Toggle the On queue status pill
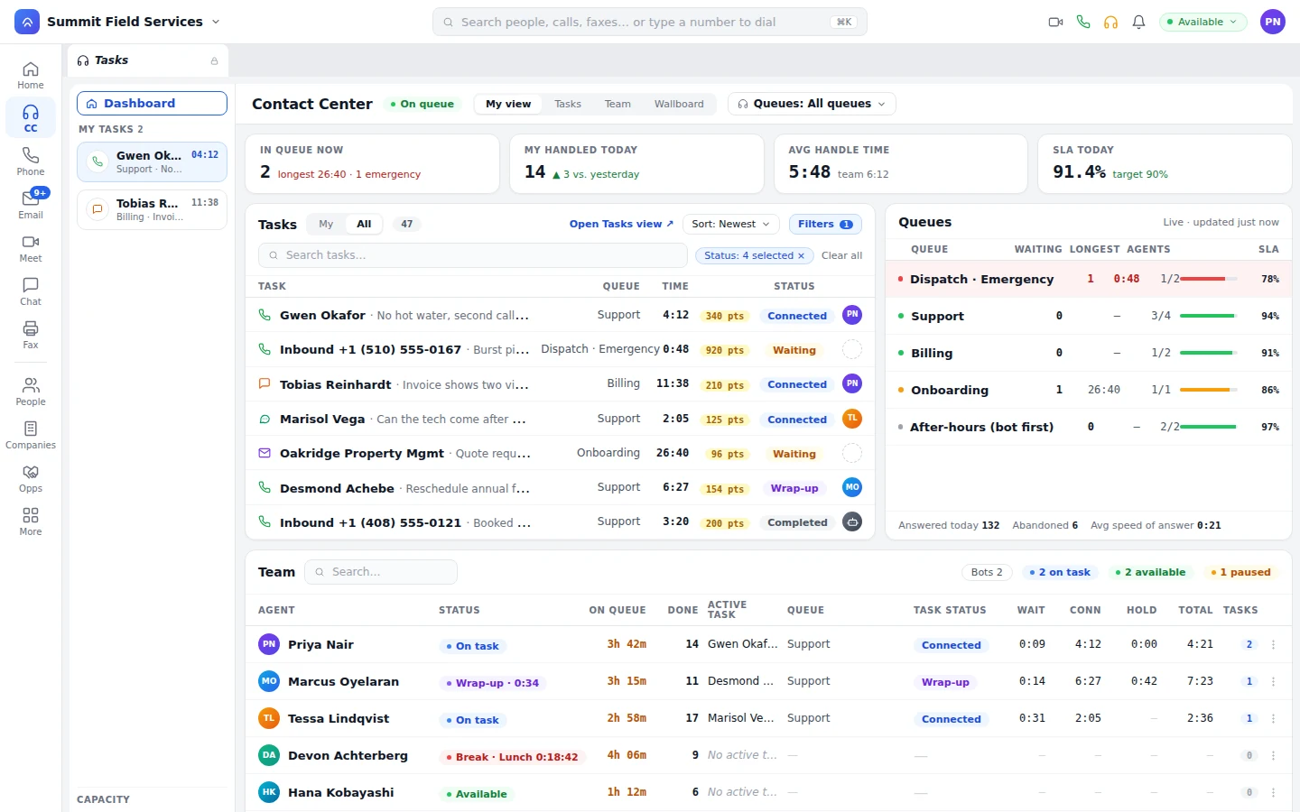Image resolution: width=1300 pixels, height=812 pixels. 422,105
